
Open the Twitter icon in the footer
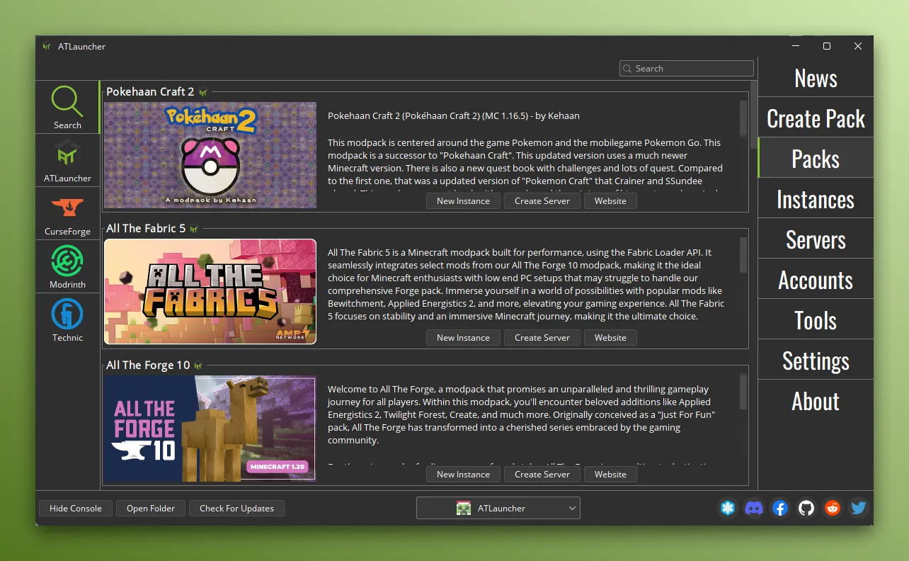tap(858, 508)
